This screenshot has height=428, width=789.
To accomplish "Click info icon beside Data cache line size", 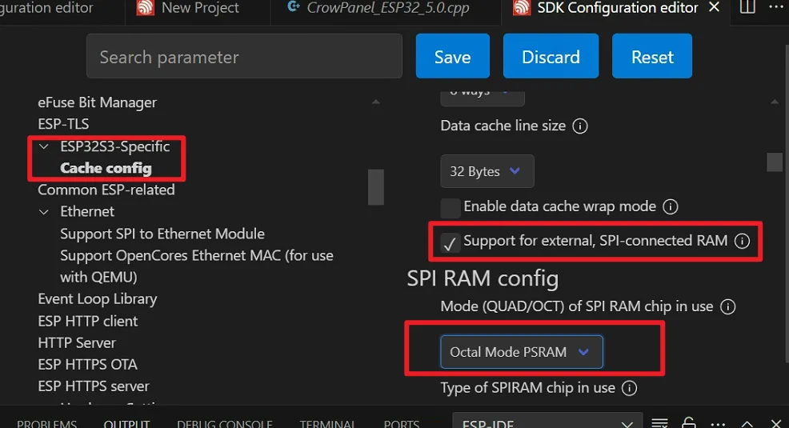I will pyautogui.click(x=581, y=126).
